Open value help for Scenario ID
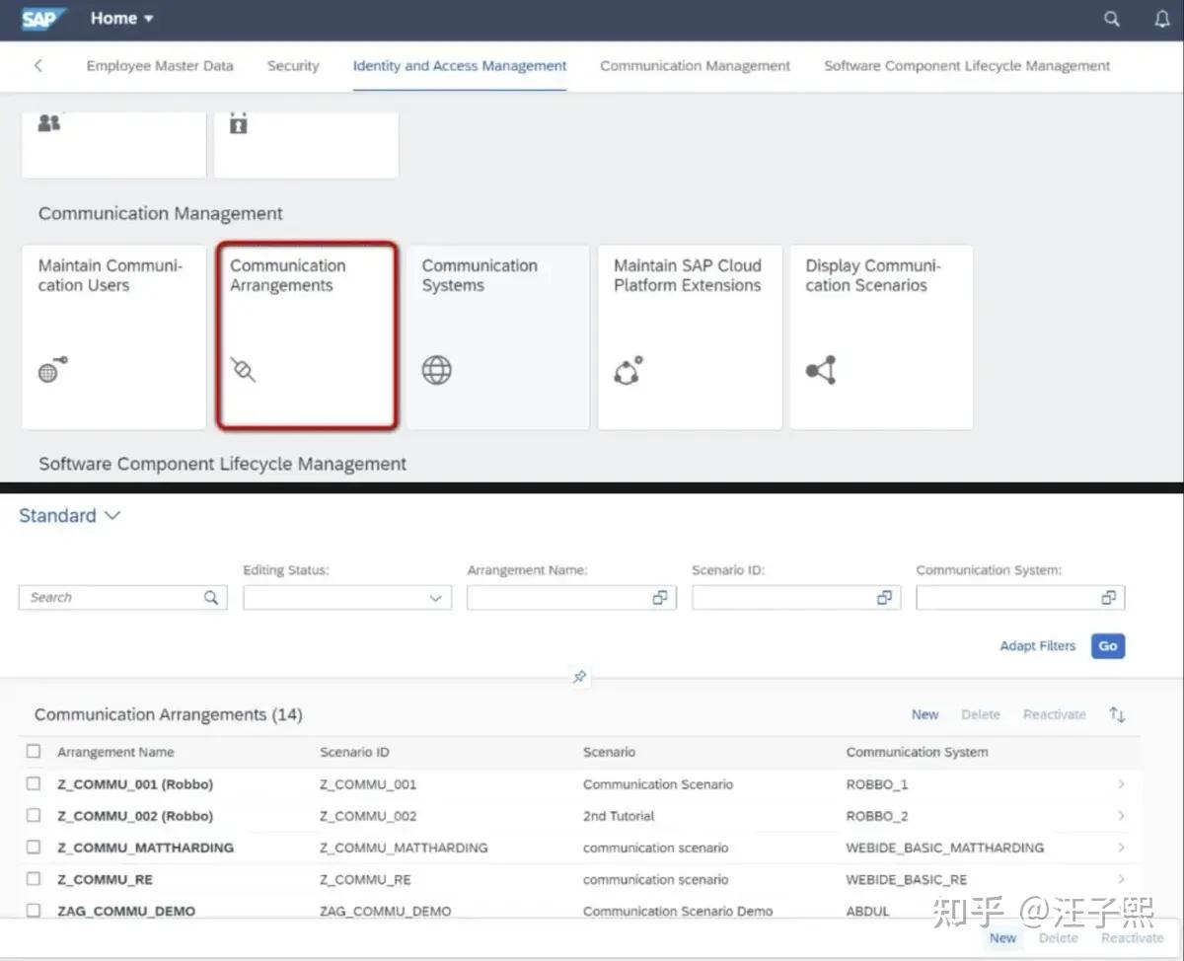Image resolution: width=1184 pixels, height=961 pixels. coord(884,598)
